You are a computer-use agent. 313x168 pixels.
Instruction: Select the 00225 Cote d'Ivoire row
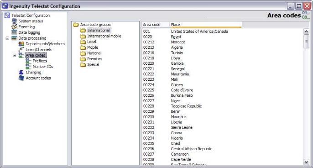click(x=223, y=90)
